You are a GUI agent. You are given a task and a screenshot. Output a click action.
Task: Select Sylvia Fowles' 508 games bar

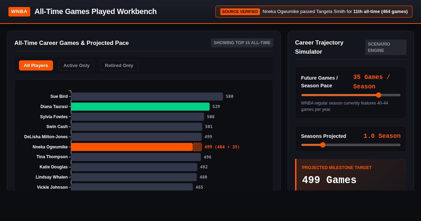pyautogui.click(x=138, y=117)
